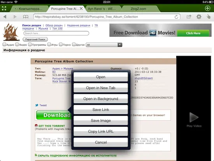Add a new tab with the plus icon
Image resolution: width=214 pixels, height=161 pixels.
(x=207, y=8)
